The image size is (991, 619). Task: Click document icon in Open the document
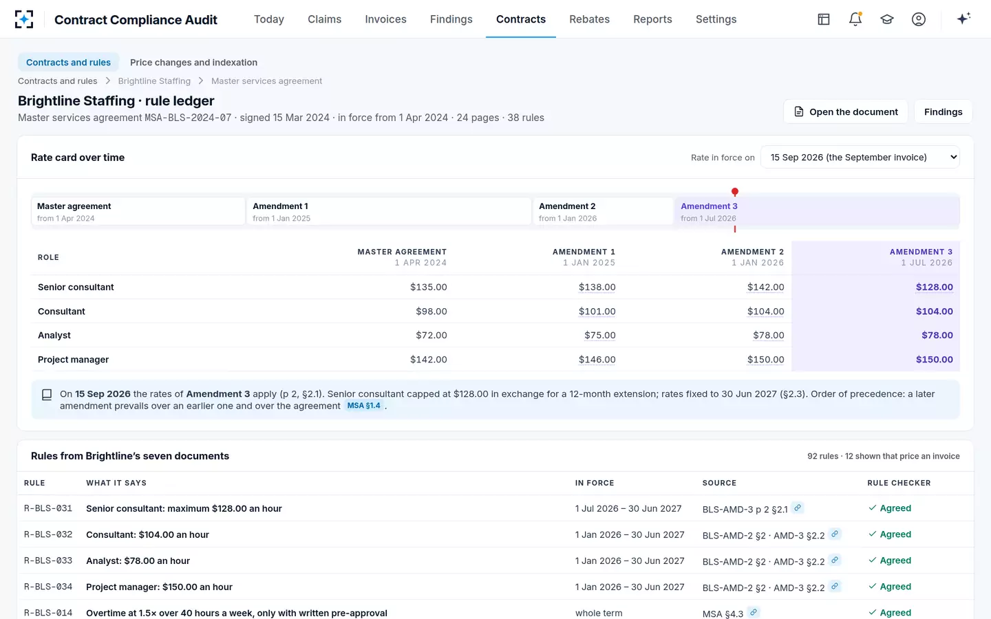[x=799, y=111]
